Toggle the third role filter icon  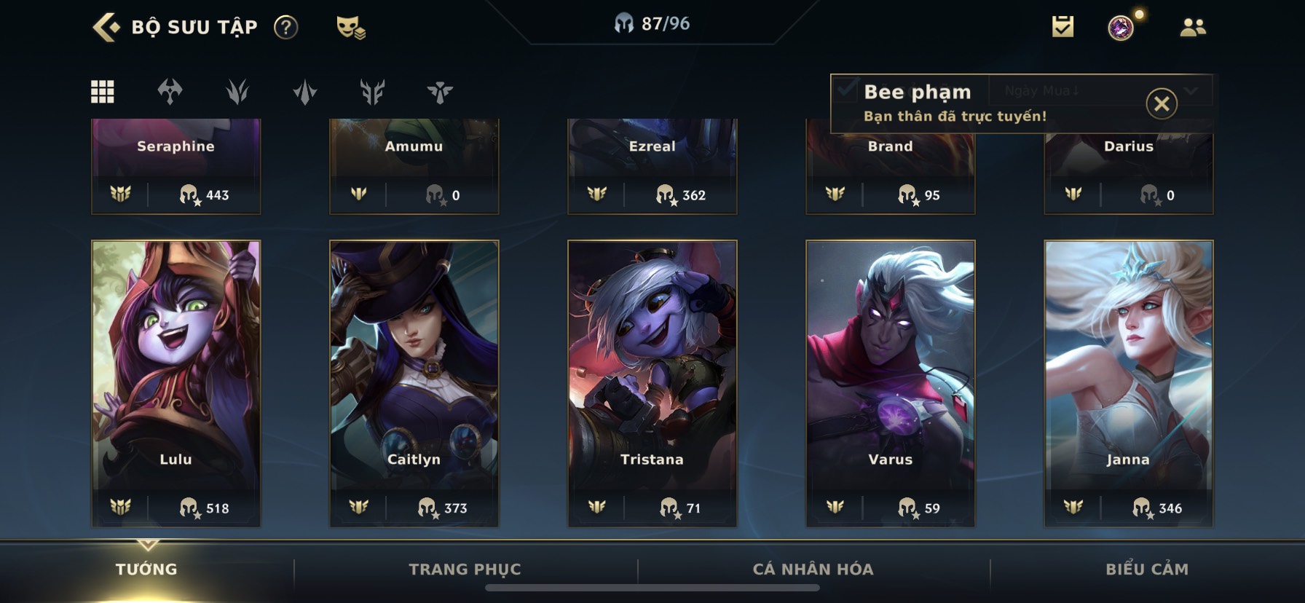[x=237, y=92]
